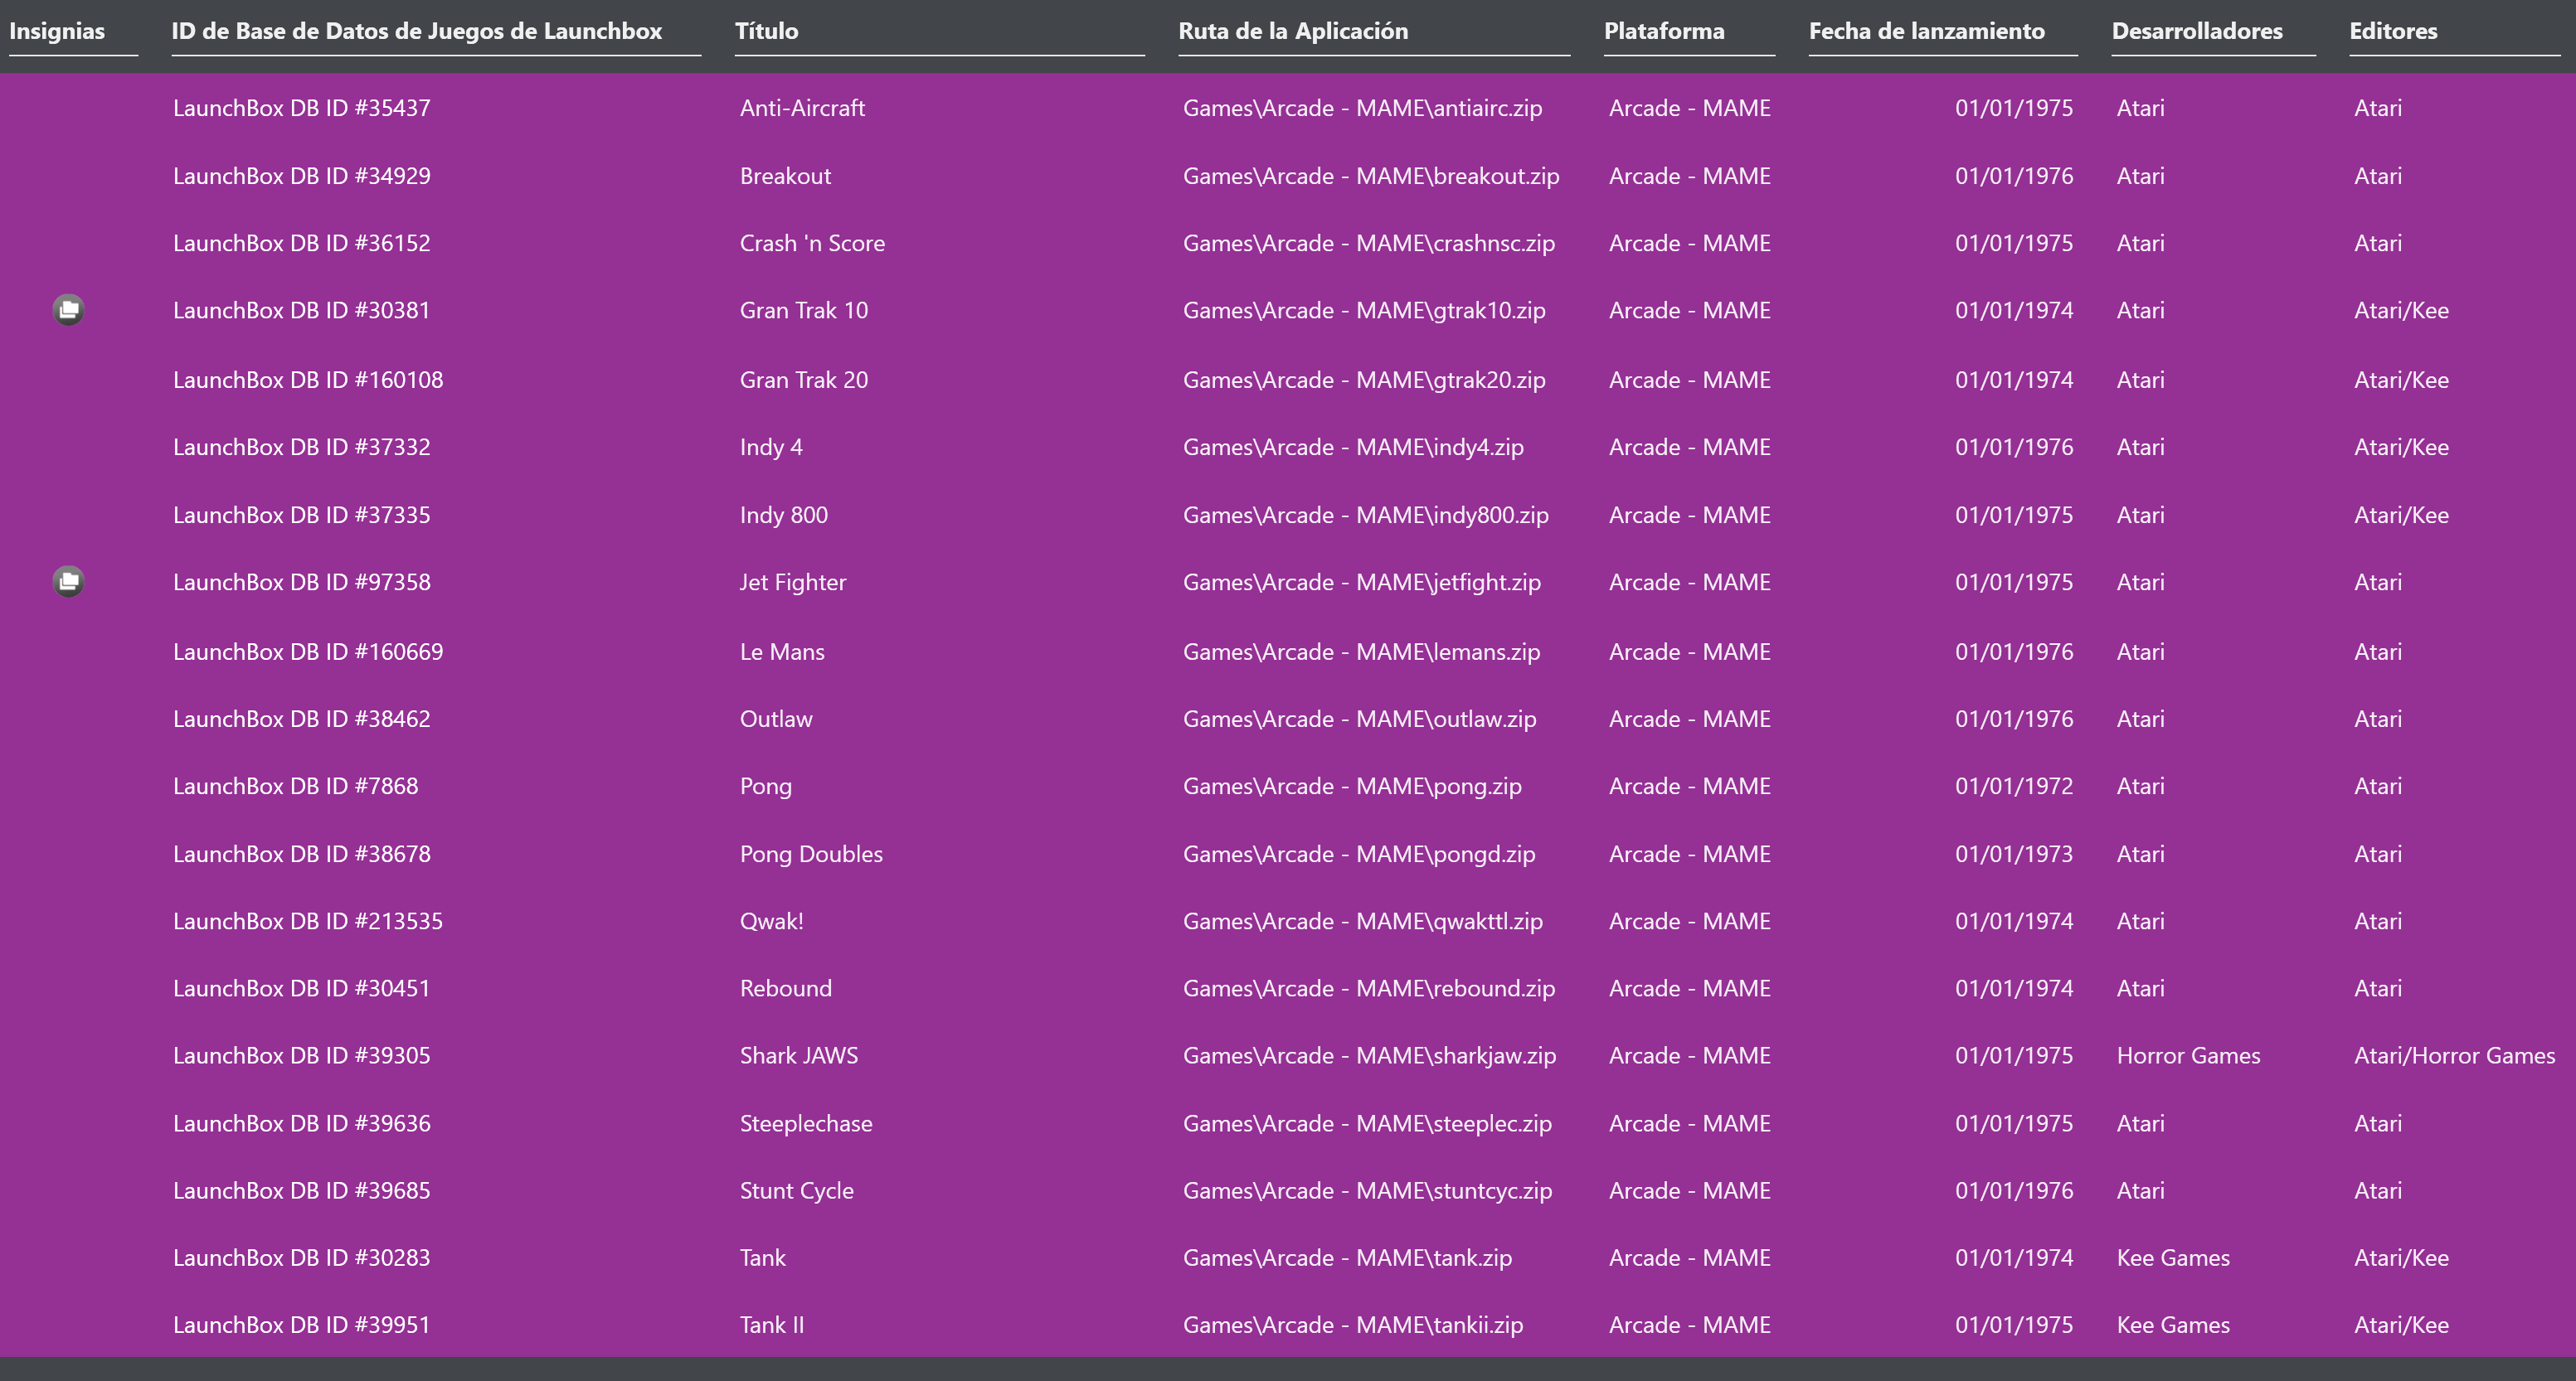The width and height of the screenshot is (2576, 1381).
Task: Sort by Fecha de lanzamiento header
Action: 1926,31
